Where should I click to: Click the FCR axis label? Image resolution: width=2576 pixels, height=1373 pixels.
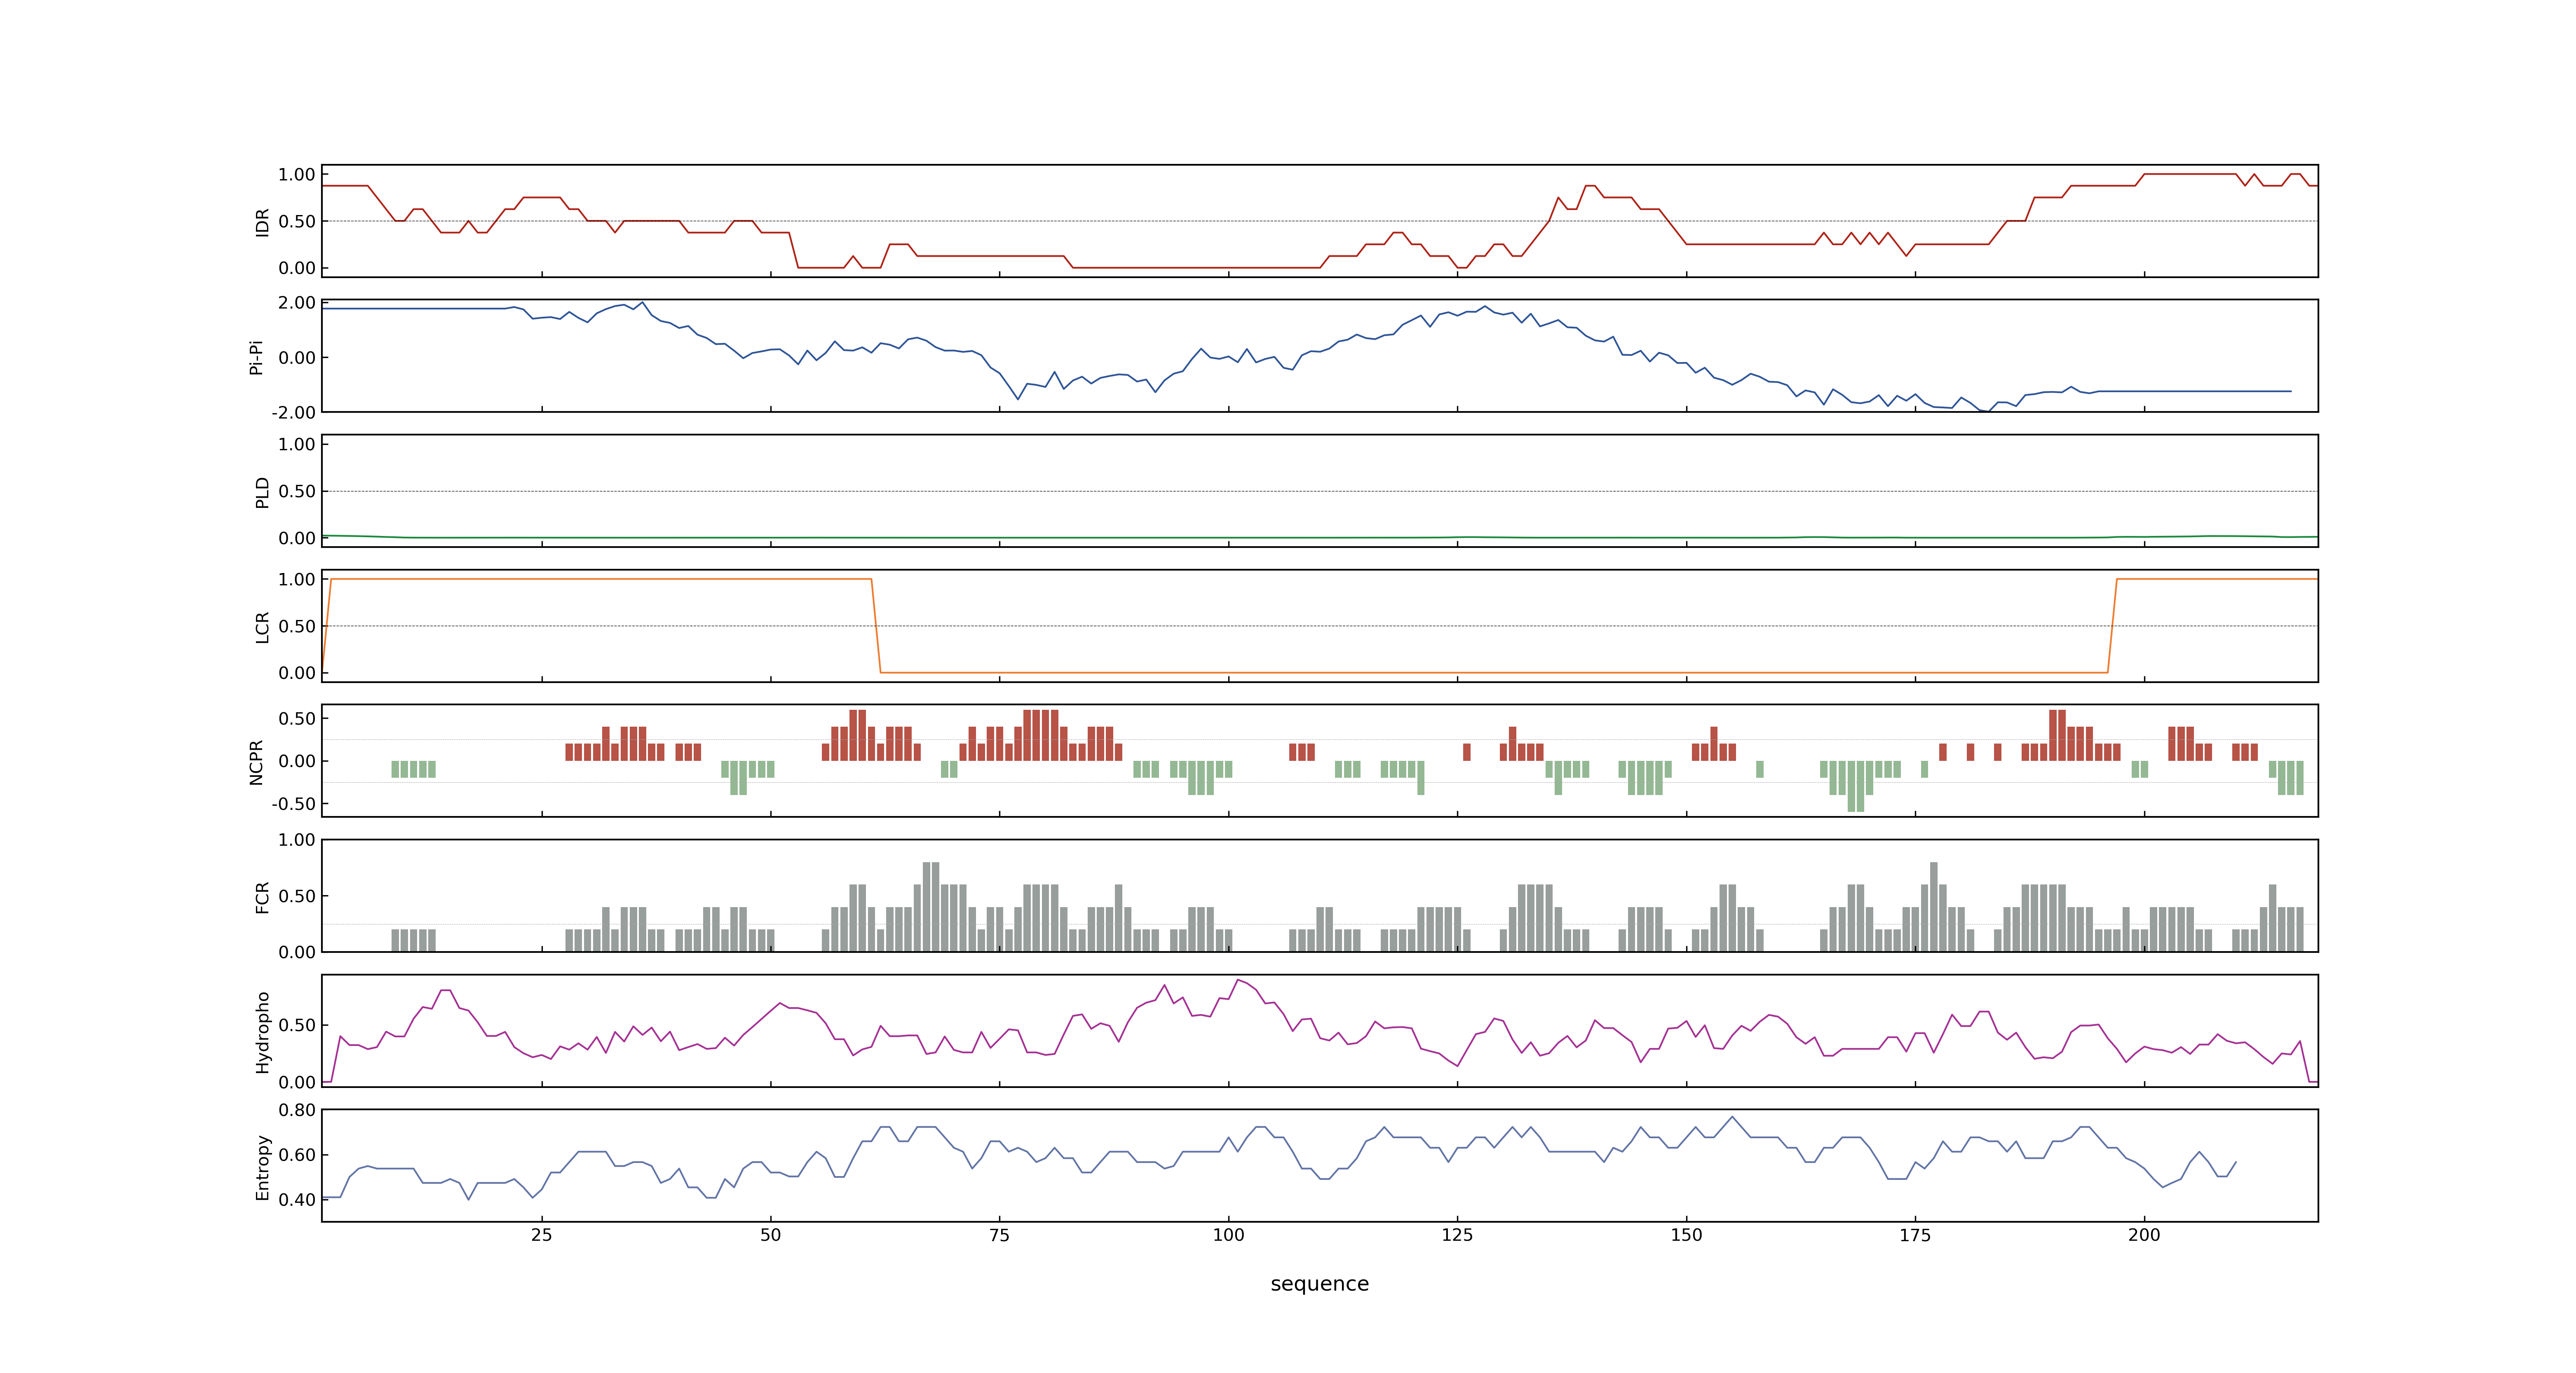(x=262, y=897)
